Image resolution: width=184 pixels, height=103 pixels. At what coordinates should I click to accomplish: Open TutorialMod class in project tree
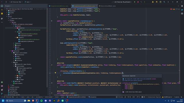pyautogui.click(x=20, y=49)
